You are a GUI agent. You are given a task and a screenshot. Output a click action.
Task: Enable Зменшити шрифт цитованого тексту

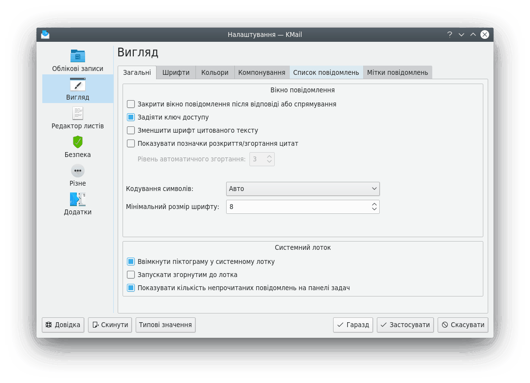[x=131, y=130]
